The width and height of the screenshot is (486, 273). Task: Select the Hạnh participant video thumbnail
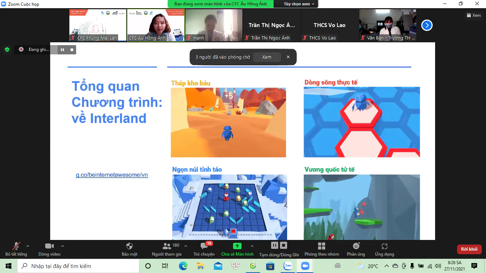point(214,25)
